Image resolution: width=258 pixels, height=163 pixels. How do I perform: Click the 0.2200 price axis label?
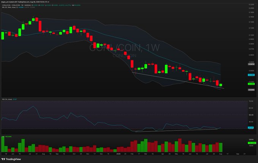(251, 5)
